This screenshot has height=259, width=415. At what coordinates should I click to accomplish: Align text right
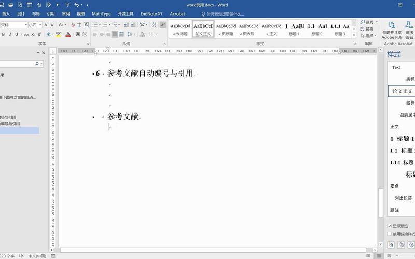(x=108, y=34)
